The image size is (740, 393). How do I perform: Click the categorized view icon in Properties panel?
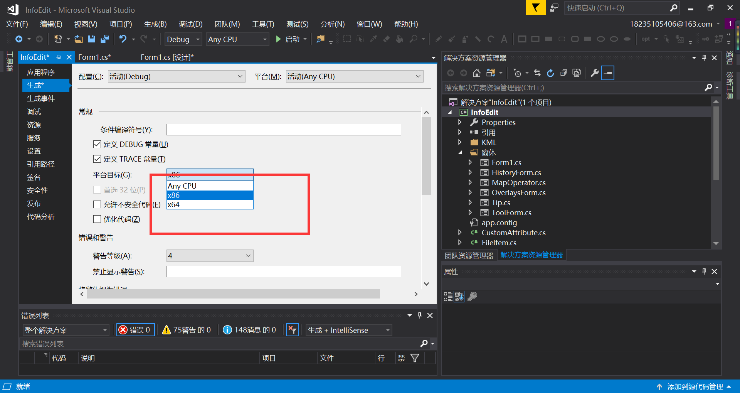[x=448, y=296]
